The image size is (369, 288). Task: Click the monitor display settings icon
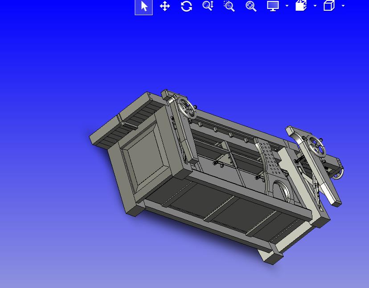click(x=273, y=6)
